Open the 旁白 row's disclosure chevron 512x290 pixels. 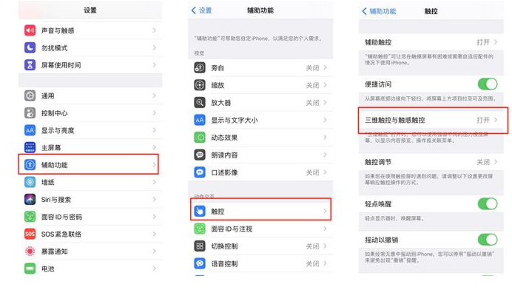325,67
